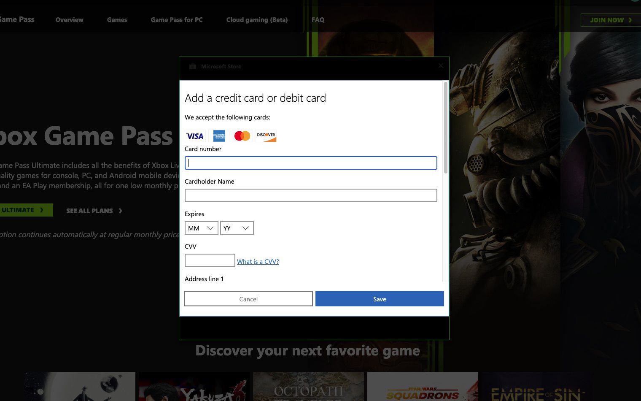Open the YY expiration year dropdown
The image size is (641, 401).
click(237, 228)
